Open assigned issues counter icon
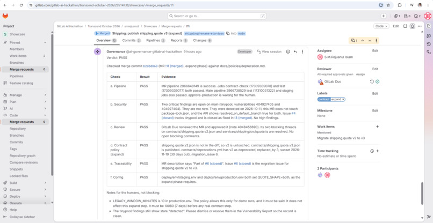 coord(397,16)
